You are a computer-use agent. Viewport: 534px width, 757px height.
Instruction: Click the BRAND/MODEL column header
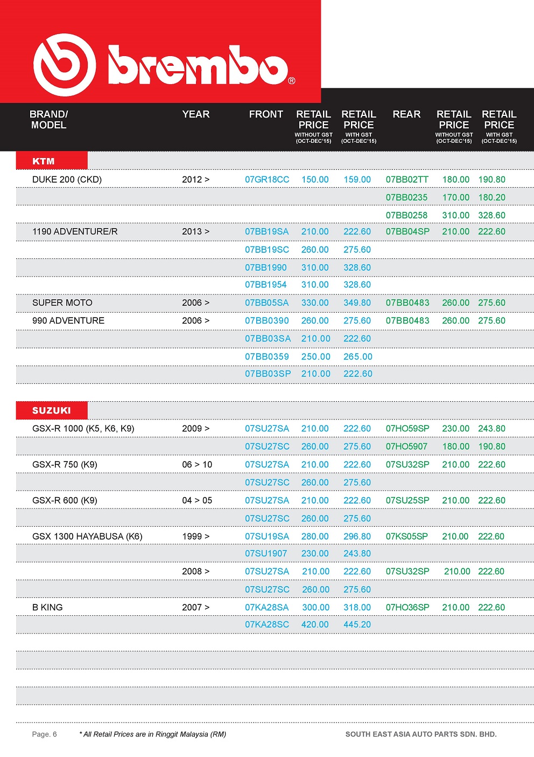point(48,120)
